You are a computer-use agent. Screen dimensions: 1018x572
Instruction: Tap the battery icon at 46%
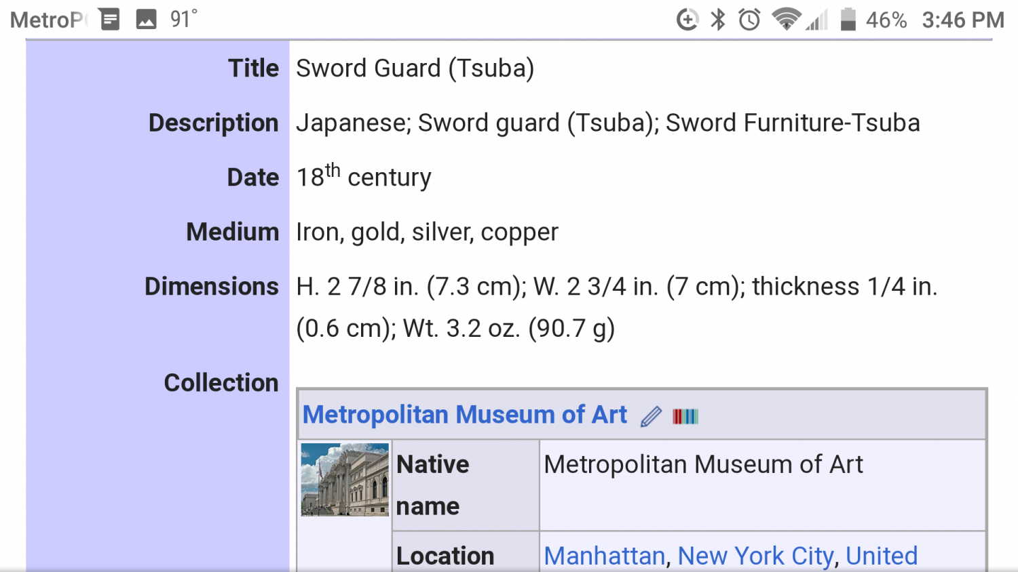click(848, 20)
